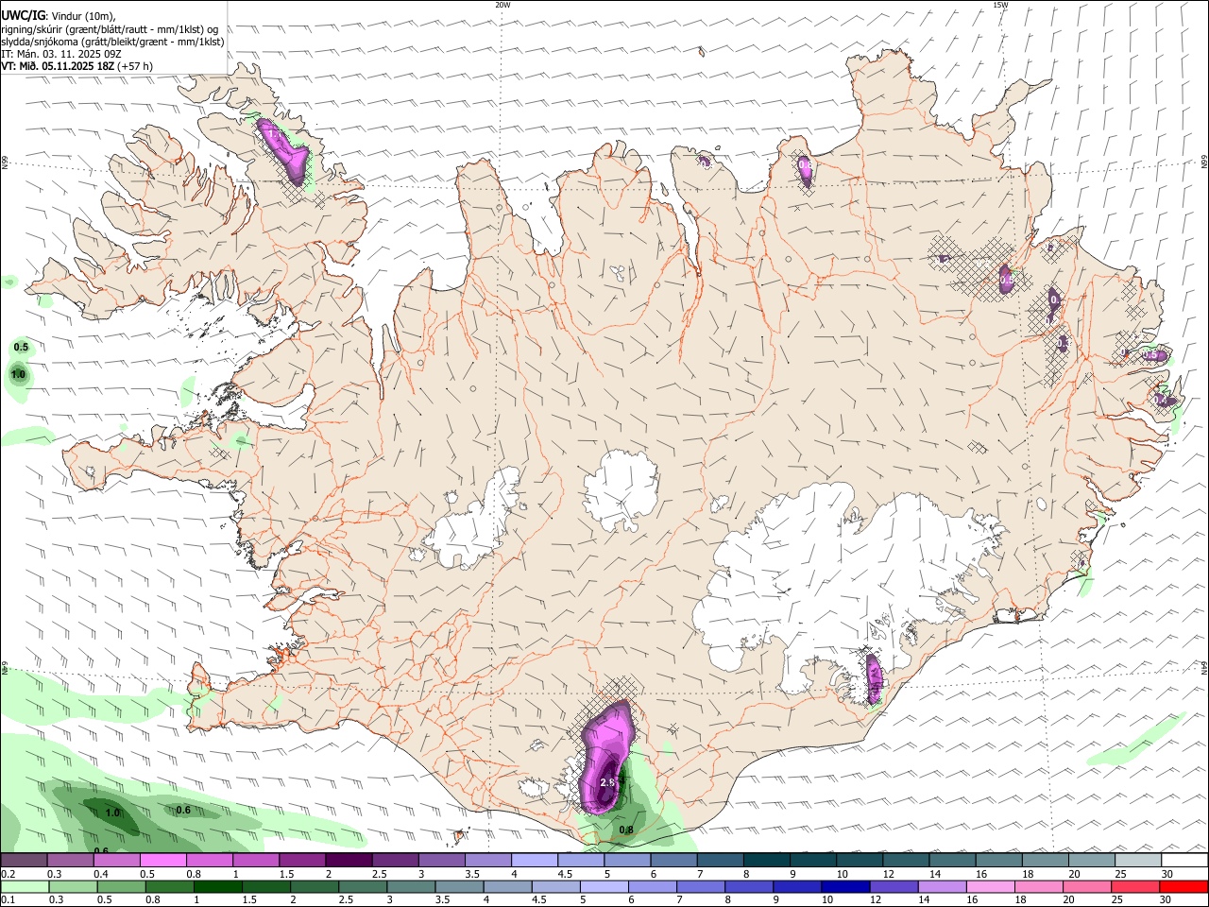Pick snow scale swatch between 20 and 25
The image size is (1209, 907).
point(1092,860)
